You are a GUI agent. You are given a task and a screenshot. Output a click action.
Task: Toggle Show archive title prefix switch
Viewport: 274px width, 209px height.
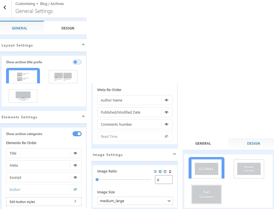77,62
